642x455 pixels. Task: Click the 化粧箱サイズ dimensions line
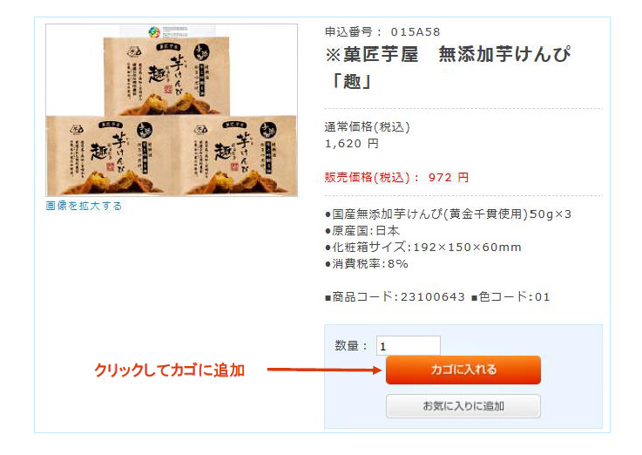pyautogui.click(x=423, y=247)
